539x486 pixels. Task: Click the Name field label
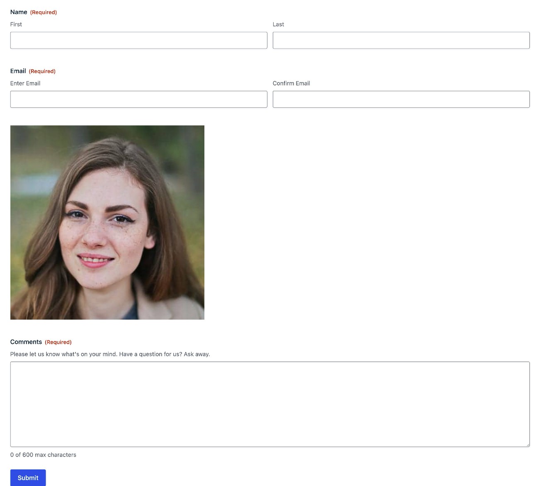point(19,12)
